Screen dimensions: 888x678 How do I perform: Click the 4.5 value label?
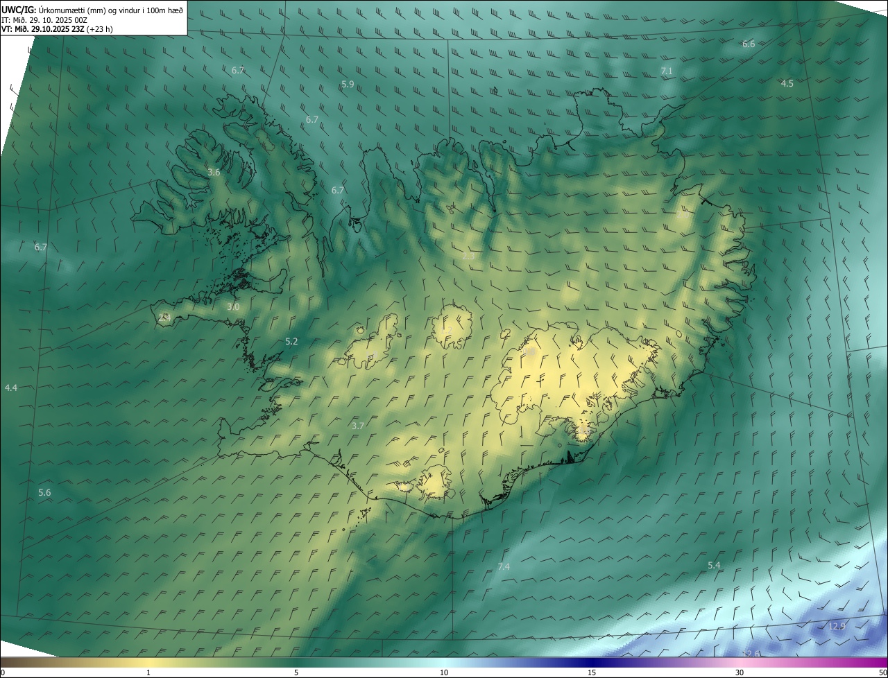pyautogui.click(x=787, y=84)
